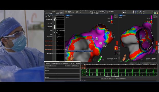Viewport: 159px width, 92px height.
Task: Click the red marker button beside left map
Action: pyautogui.click(x=117, y=43)
